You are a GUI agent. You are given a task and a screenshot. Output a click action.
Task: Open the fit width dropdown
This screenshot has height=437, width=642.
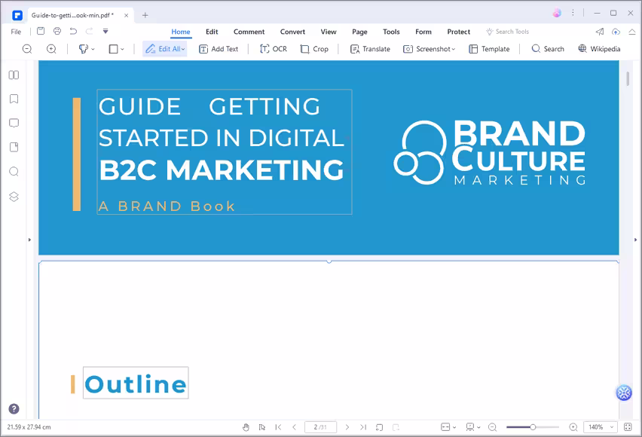coord(448,427)
